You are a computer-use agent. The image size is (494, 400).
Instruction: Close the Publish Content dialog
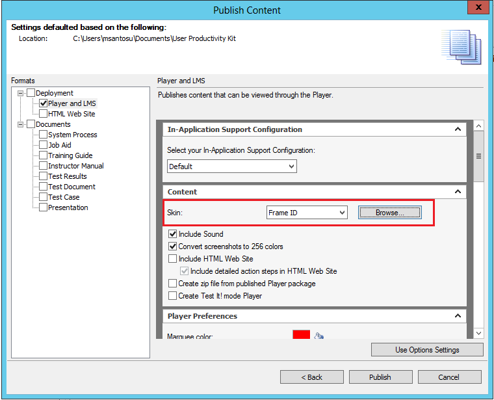478,9
